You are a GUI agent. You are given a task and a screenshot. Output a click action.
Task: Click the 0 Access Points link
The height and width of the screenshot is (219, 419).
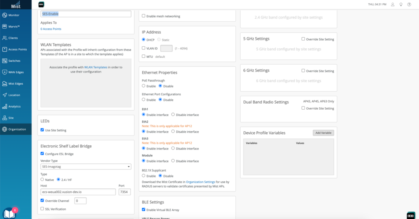(51, 29)
